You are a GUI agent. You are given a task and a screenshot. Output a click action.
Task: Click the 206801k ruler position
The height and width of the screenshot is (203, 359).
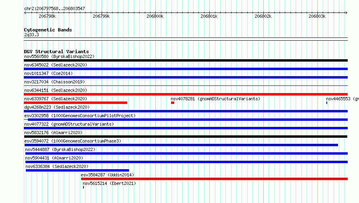(x=209, y=16)
